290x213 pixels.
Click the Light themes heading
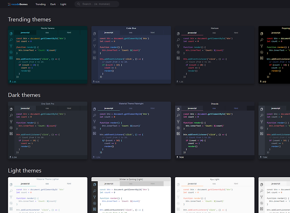tap(25, 170)
